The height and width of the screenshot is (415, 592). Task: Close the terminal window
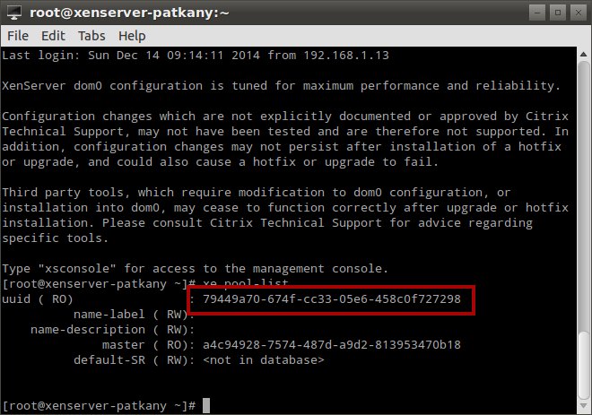click(x=578, y=13)
